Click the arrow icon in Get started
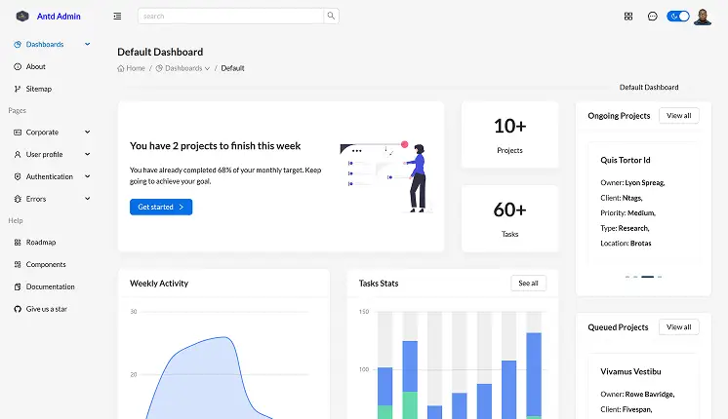Image resolution: width=728 pixels, height=419 pixels. pyautogui.click(x=182, y=208)
